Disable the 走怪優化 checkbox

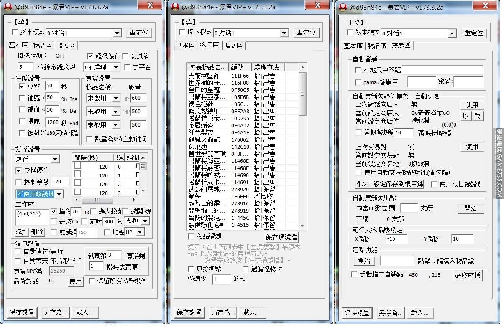click(18, 170)
